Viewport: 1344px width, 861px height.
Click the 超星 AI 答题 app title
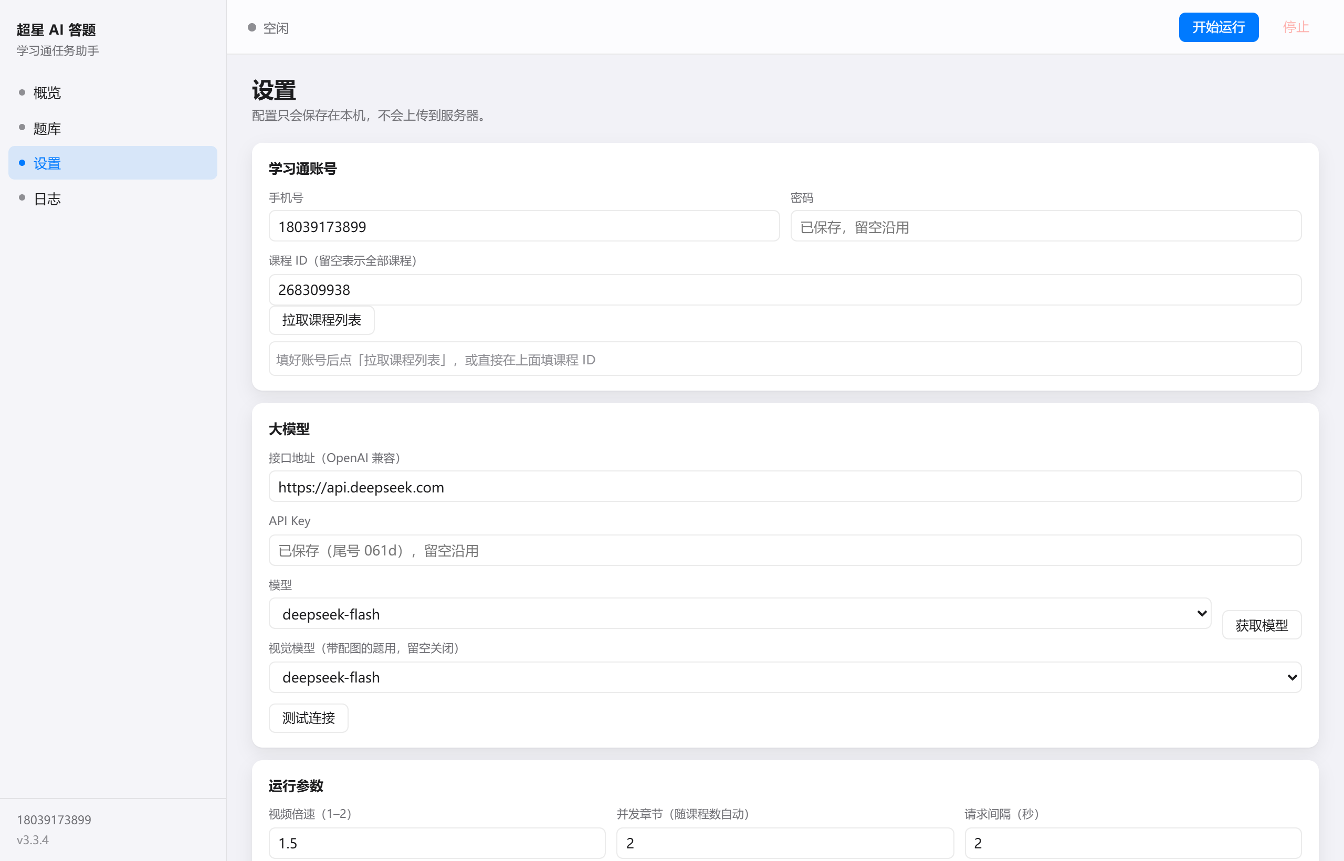coord(57,29)
